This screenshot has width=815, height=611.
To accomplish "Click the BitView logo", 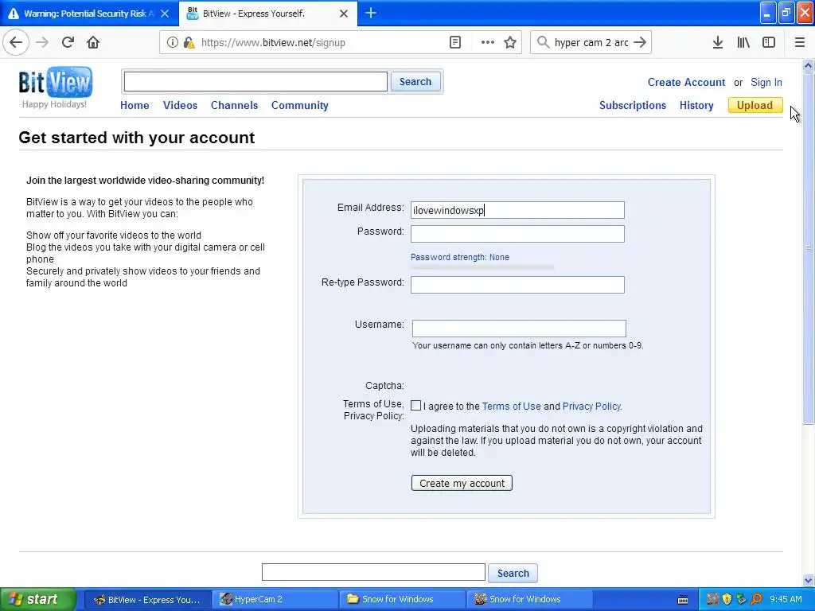I will (56, 82).
